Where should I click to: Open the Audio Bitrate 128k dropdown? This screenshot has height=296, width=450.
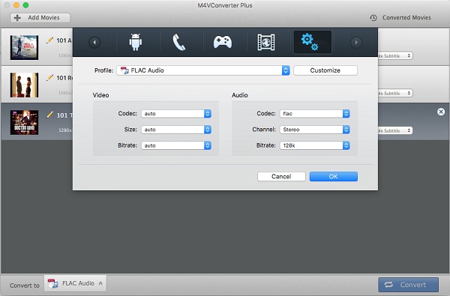pos(315,145)
